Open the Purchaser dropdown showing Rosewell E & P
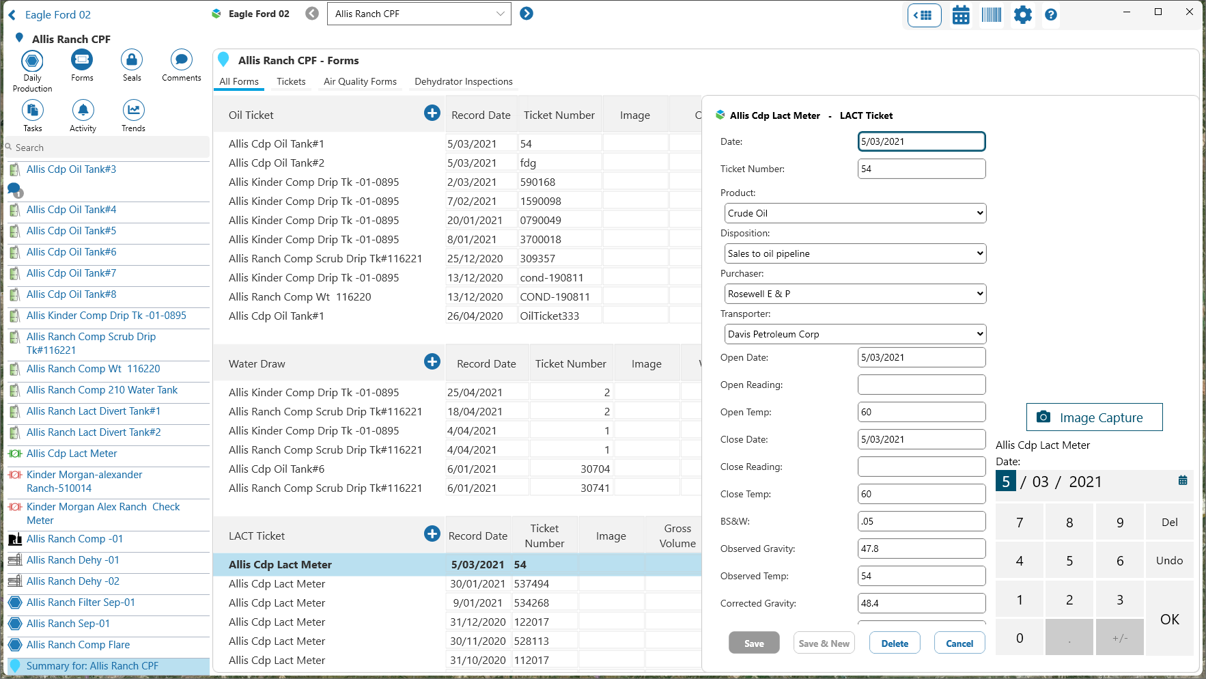 click(855, 294)
